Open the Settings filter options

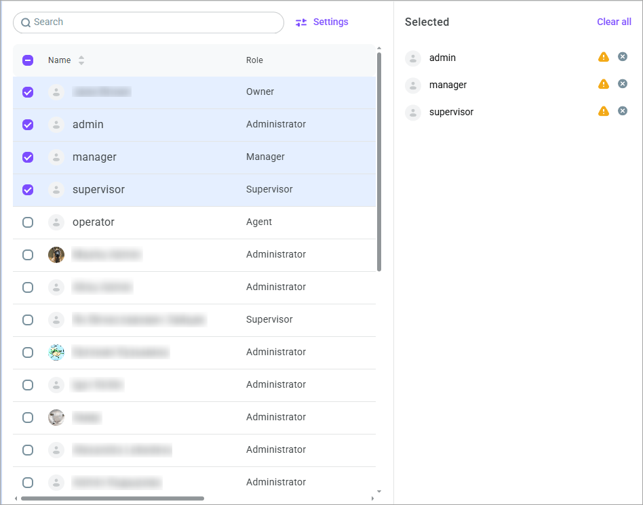pyautogui.click(x=322, y=22)
